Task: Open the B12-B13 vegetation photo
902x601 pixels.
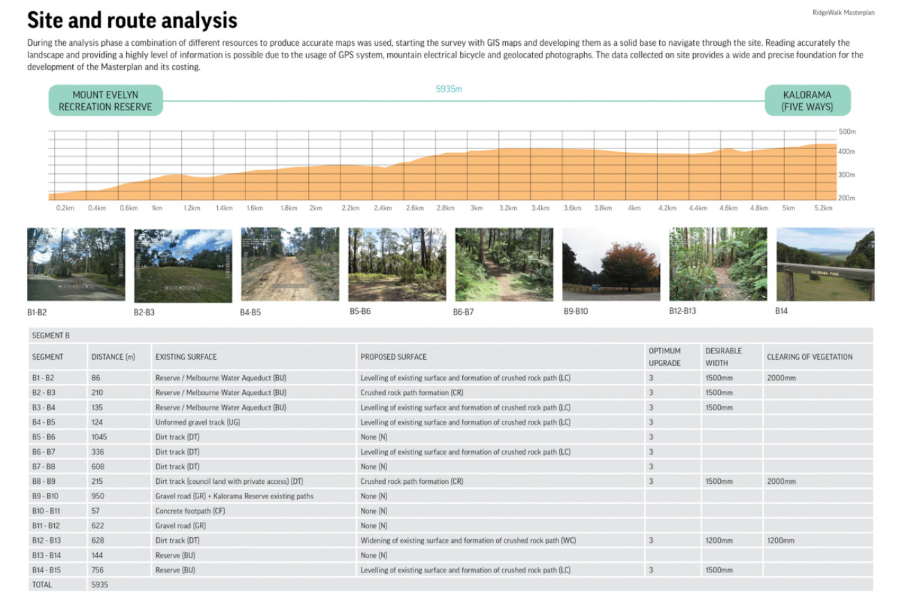Action: click(x=717, y=264)
